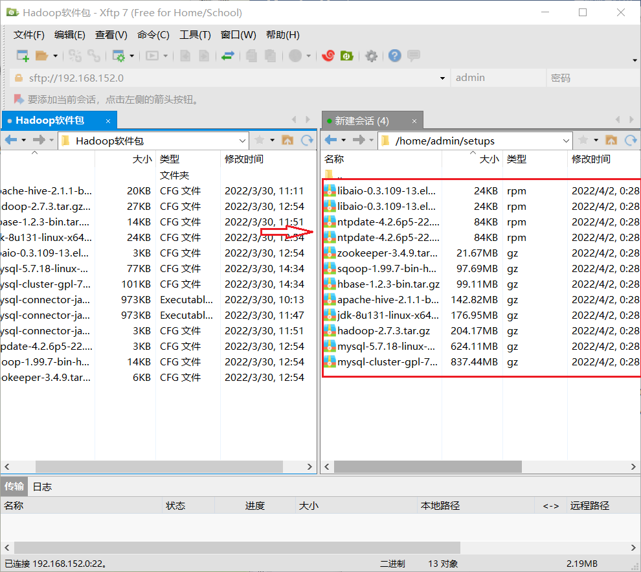Click the local pane favorites star
Image resolution: width=641 pixels, height=572 pixels.
[259, 140]
